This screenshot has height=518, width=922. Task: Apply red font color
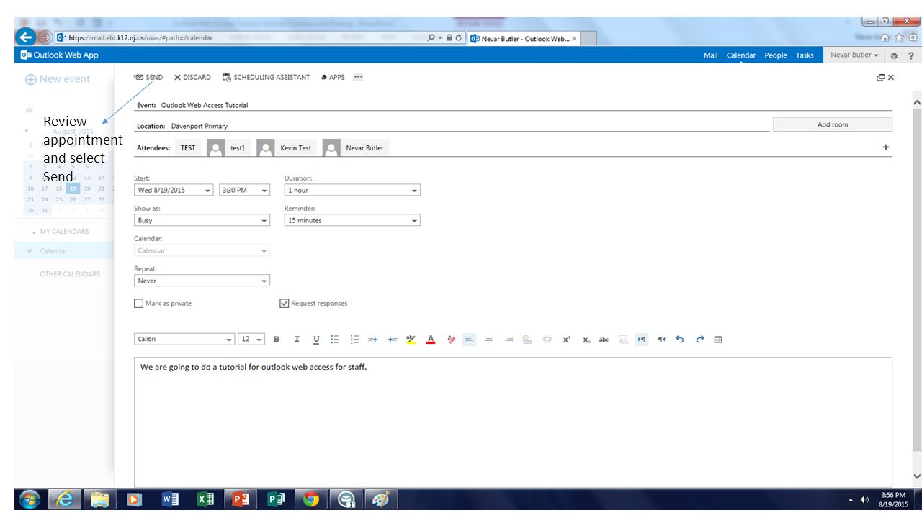click(x=431, y=340)
